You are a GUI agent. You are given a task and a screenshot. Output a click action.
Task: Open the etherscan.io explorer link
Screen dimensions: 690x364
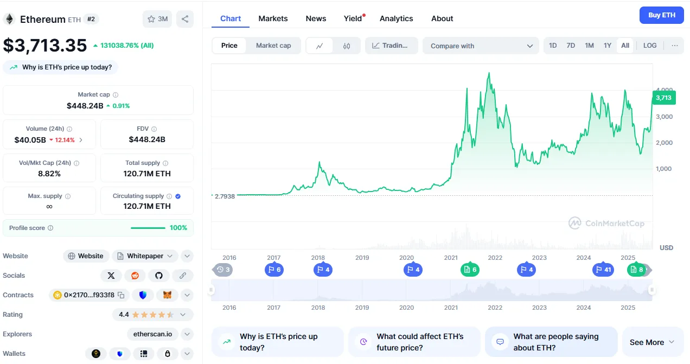152,334
